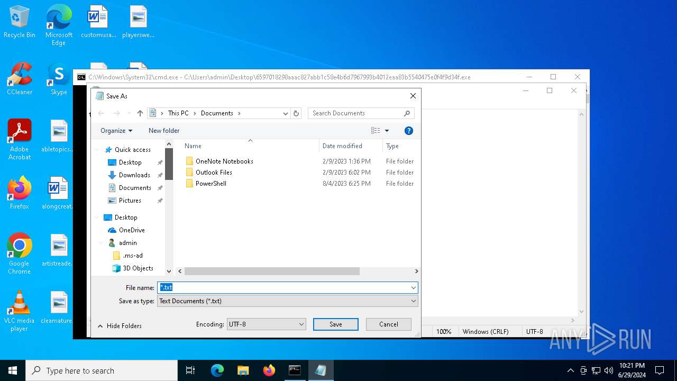677x381 pixels.
Task: Select the .ms-ad folder
Action: (x=132, y=256)
